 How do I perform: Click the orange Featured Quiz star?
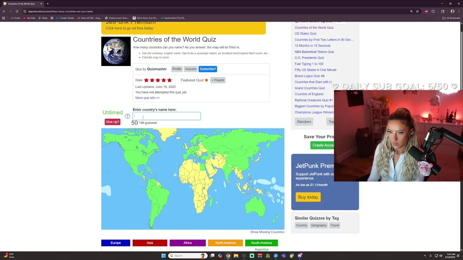click(x=207, y=80)
